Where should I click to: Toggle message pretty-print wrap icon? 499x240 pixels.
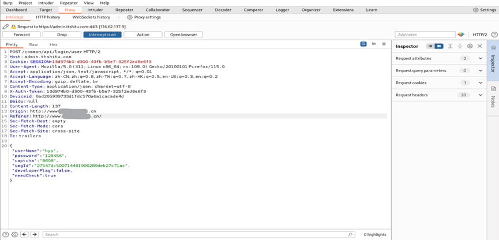click(x=363, y=44)
